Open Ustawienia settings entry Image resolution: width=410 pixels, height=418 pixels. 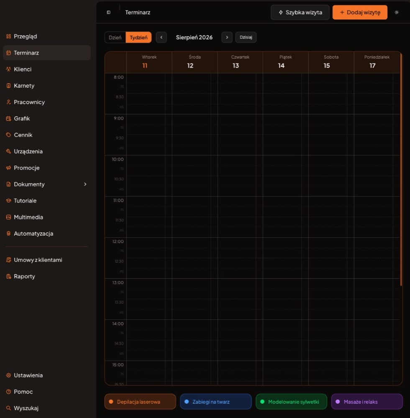click(47, 375)
